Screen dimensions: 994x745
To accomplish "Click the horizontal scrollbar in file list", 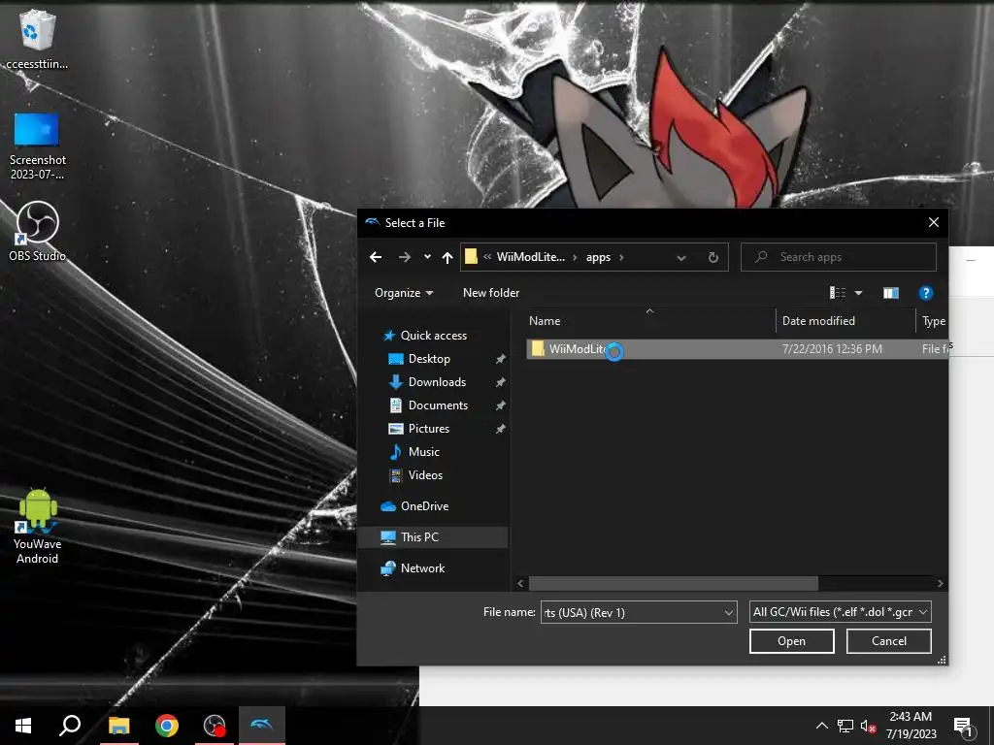I will 674,583.
